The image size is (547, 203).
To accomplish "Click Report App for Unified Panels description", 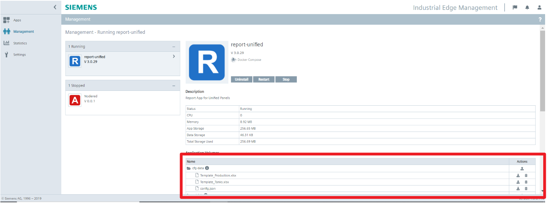I will [208, 98].
